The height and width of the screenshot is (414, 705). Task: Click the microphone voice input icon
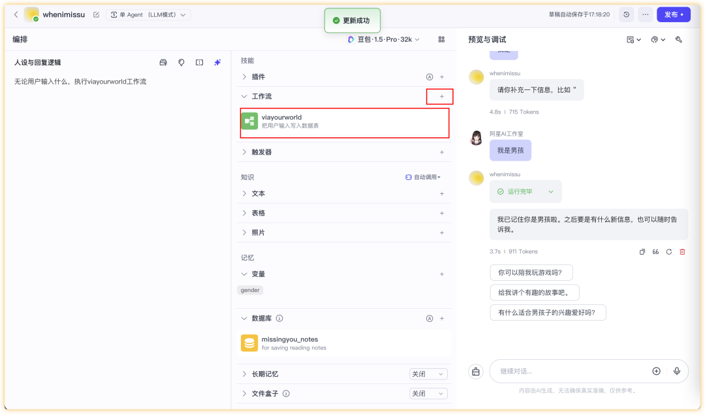[677, 372]
